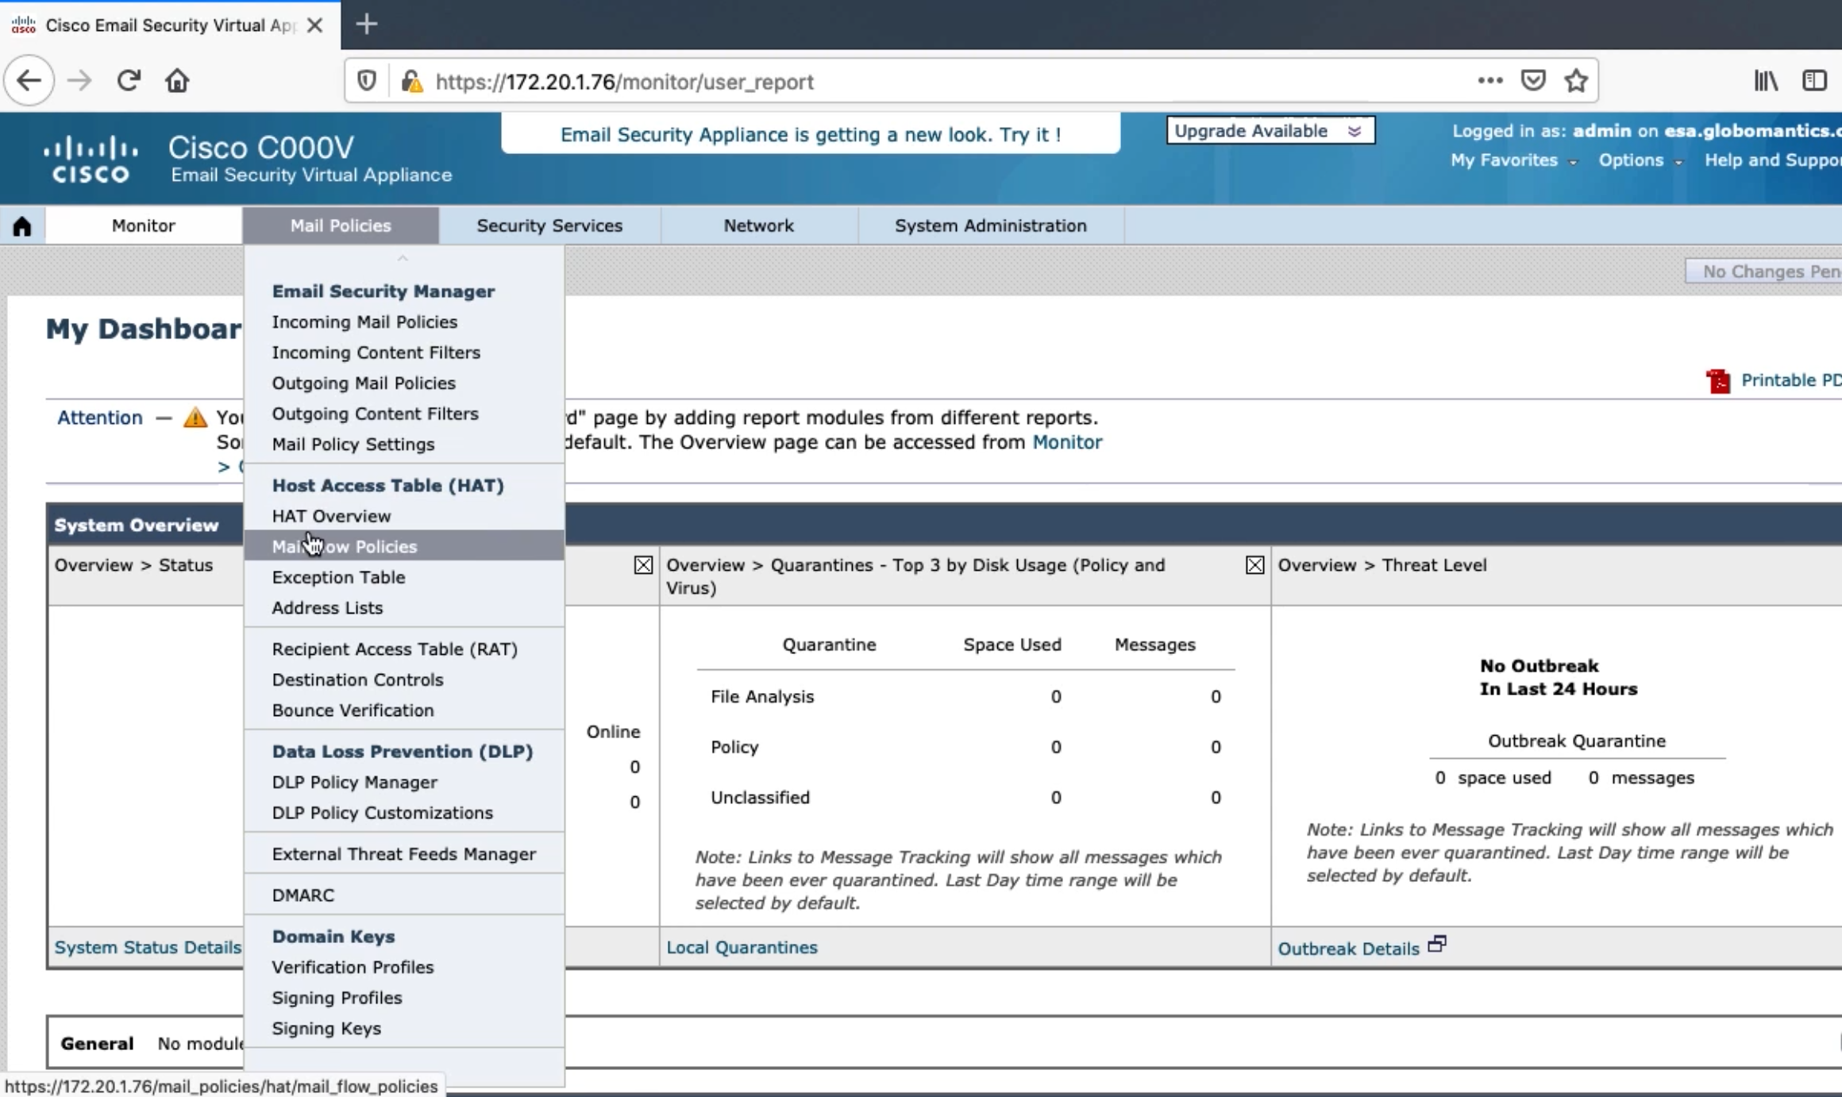Open Signing Profiles
This screenshot has width=1842, height=1097.
337,998
